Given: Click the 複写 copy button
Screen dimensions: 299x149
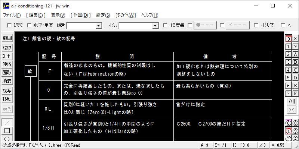Looking at the screenshot, I should [x=7, y=91].
